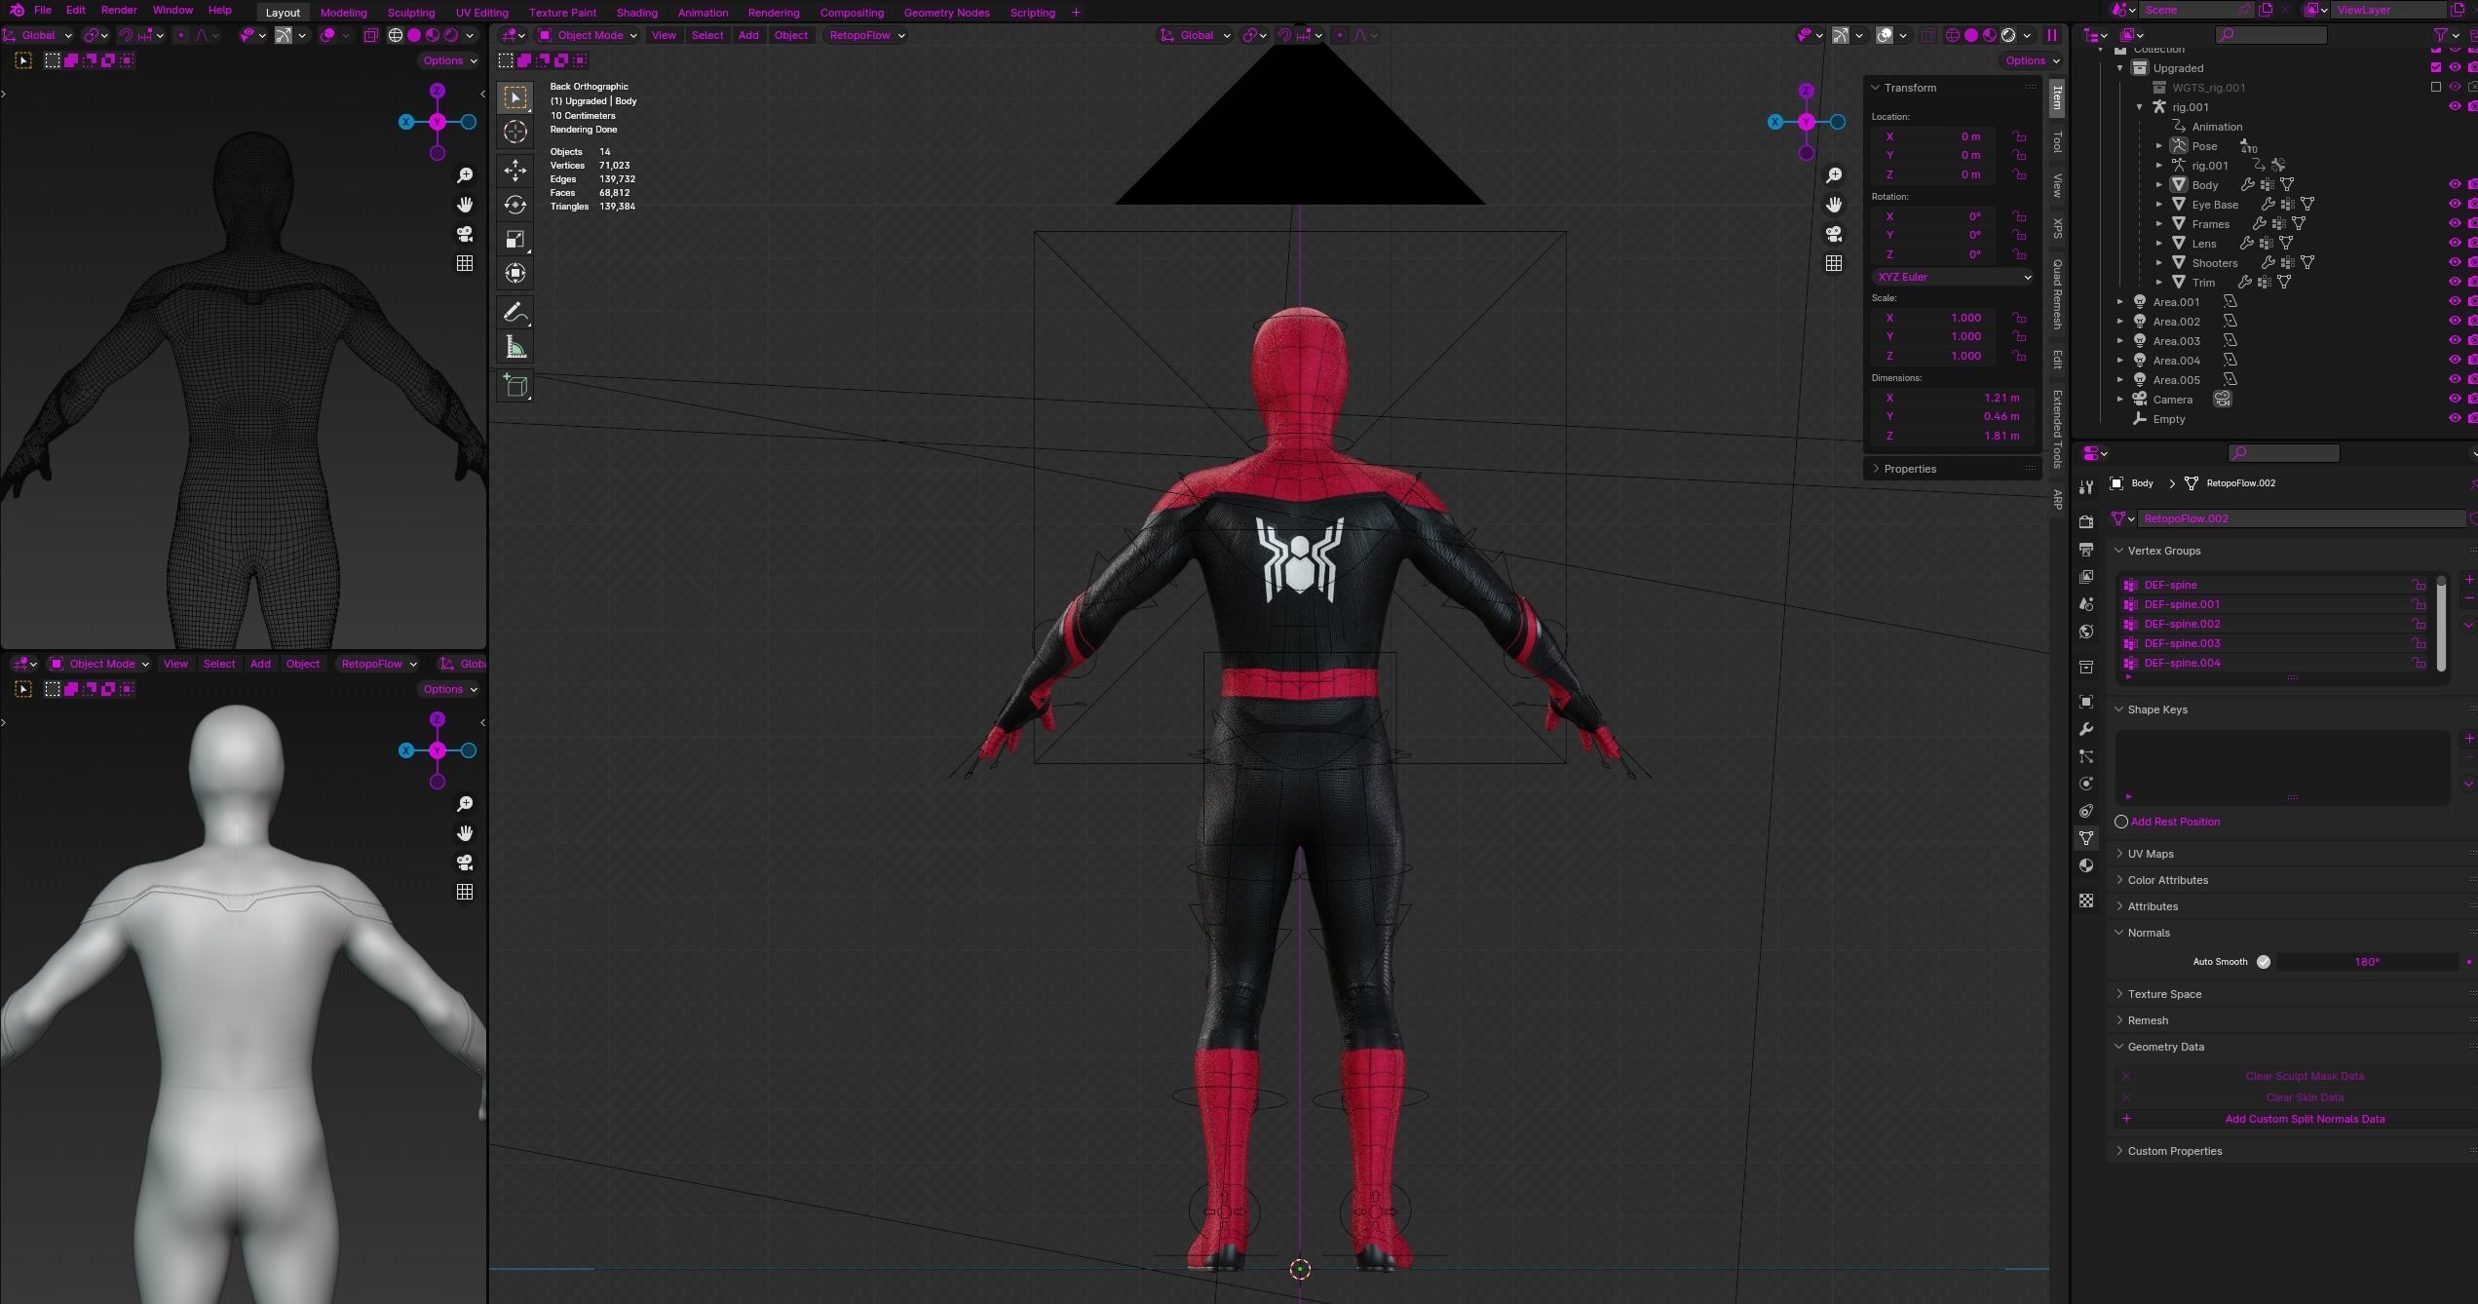
Task: Select the Move tool in main viewport
Action: (x=515, y=171)
